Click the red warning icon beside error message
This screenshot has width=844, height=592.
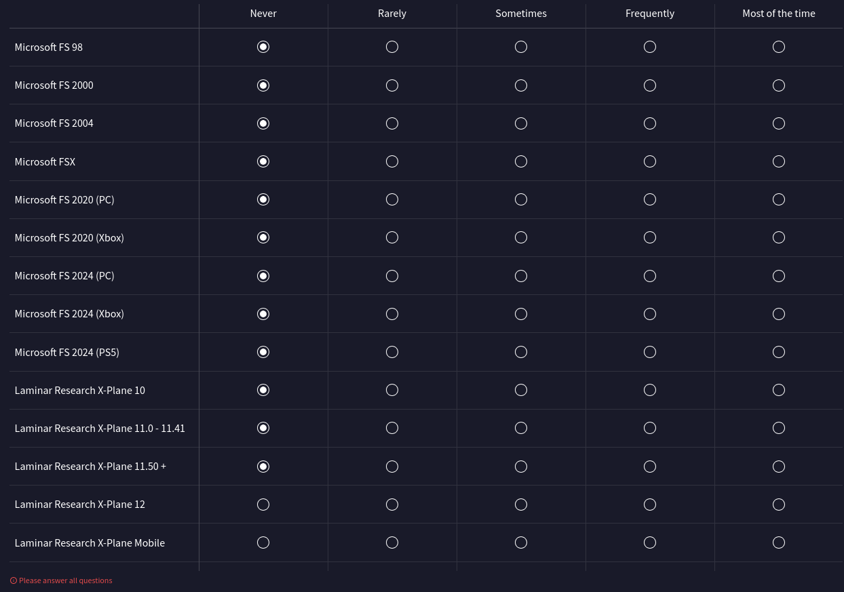point(14,580)
